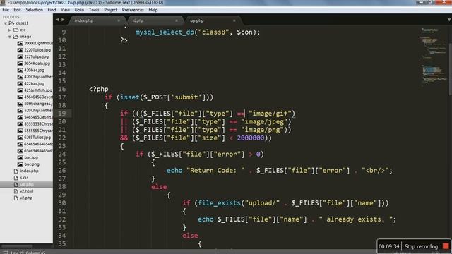Open the Project menu
Image resolution: width=452 pixels, height=254 pixels.
click(111, 10)
